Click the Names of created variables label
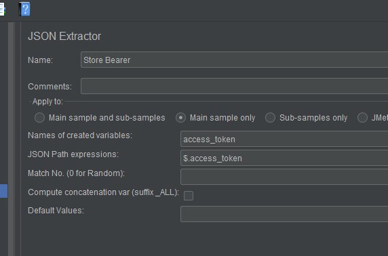Viewport: 388px width, 256px height. 80,135
